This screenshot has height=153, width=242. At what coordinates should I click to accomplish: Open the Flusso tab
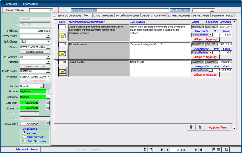point(230,16)
